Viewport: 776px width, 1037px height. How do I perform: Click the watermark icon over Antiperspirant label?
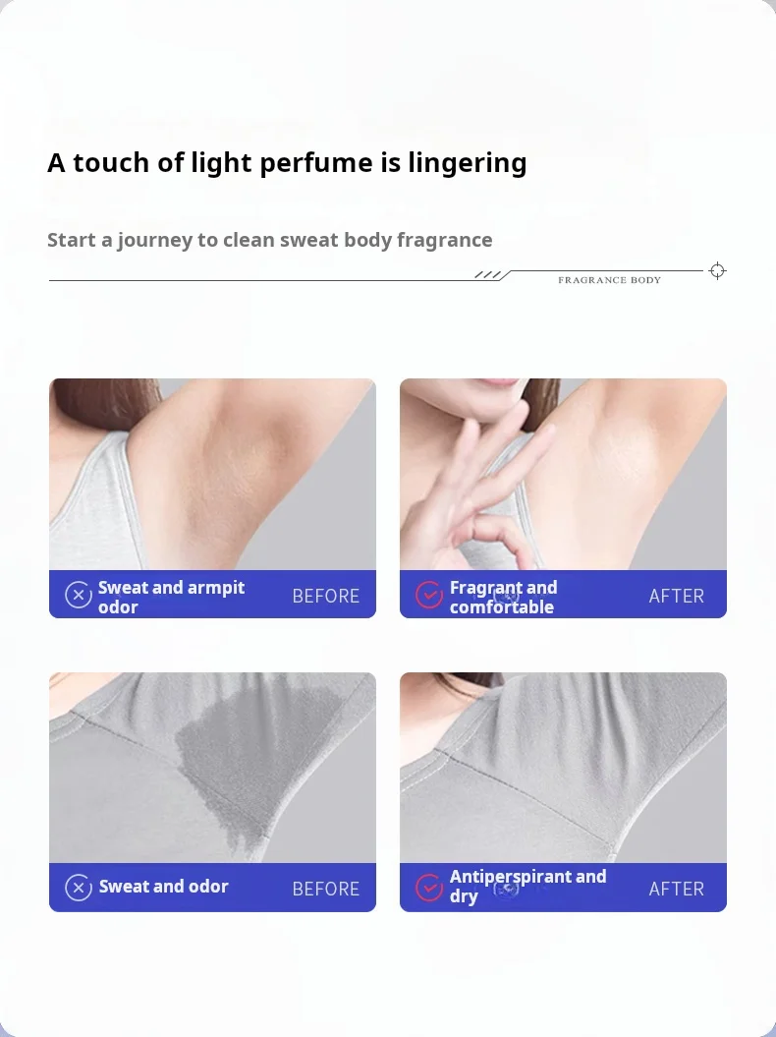[x=506, y=890]
